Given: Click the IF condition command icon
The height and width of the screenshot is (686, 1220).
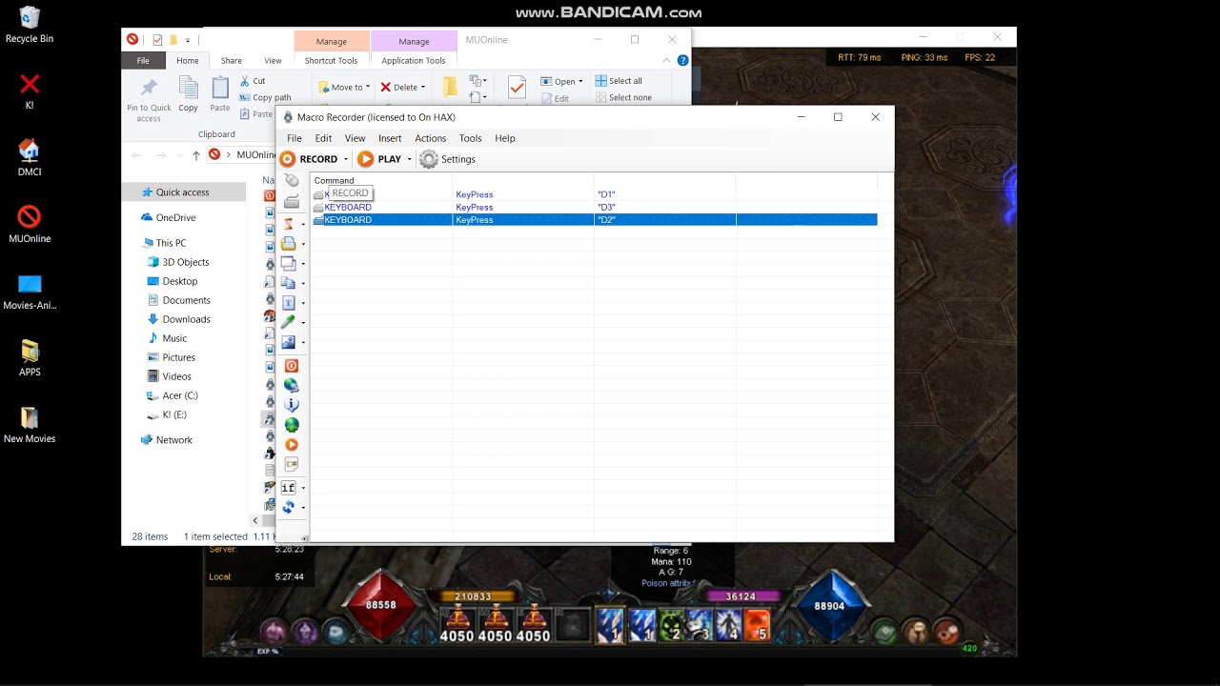Looking at the screenshot, I should click(289, 488).
